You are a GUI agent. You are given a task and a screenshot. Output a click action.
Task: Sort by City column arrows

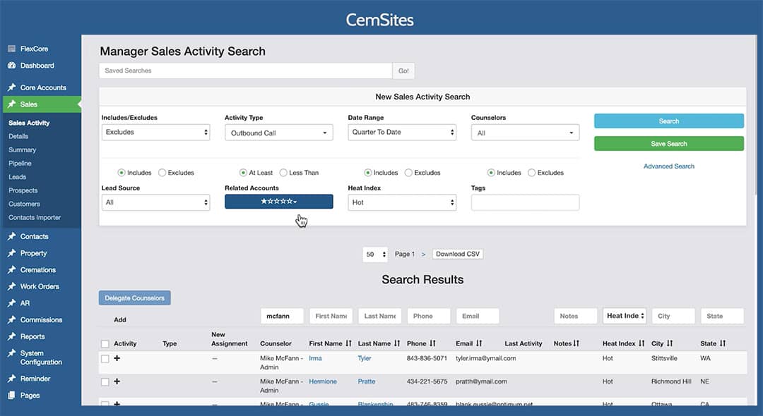click(x=670, y=343)
